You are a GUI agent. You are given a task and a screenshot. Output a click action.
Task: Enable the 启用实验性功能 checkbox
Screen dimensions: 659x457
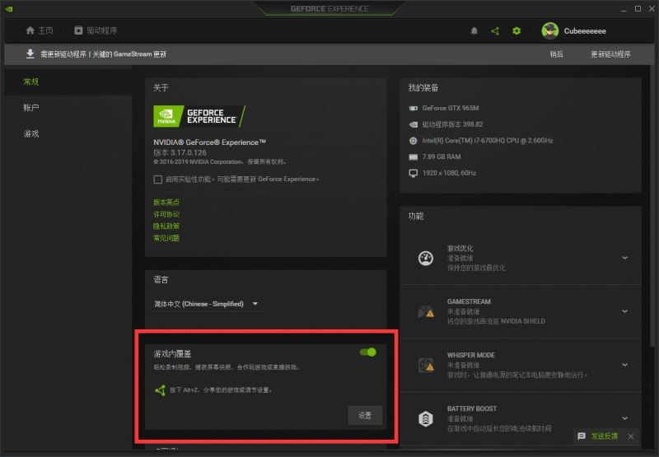157,180
